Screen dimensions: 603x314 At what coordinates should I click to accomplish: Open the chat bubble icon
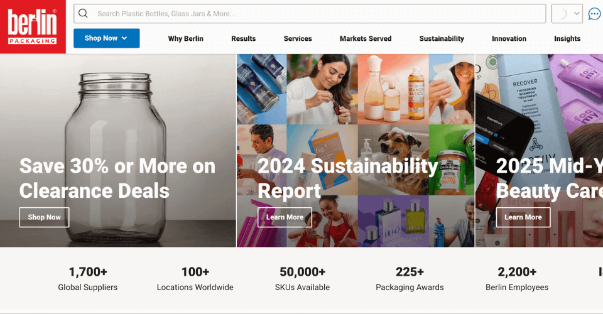tap(594, 14)
